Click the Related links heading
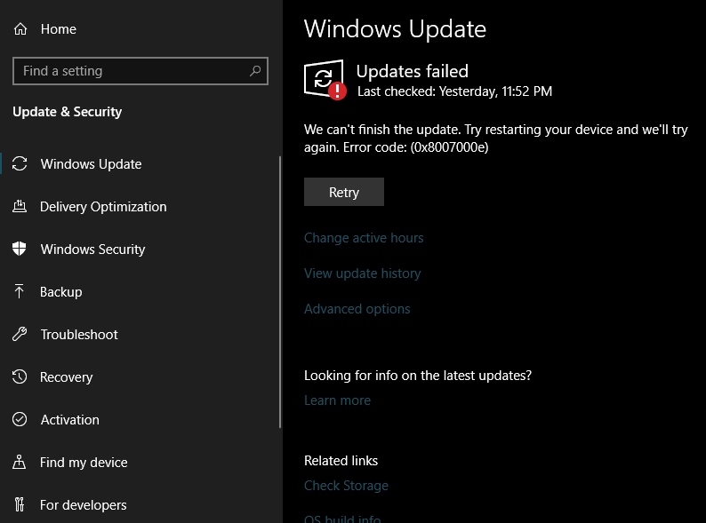This screenshot has height=523, width=706. click(341, 461)
